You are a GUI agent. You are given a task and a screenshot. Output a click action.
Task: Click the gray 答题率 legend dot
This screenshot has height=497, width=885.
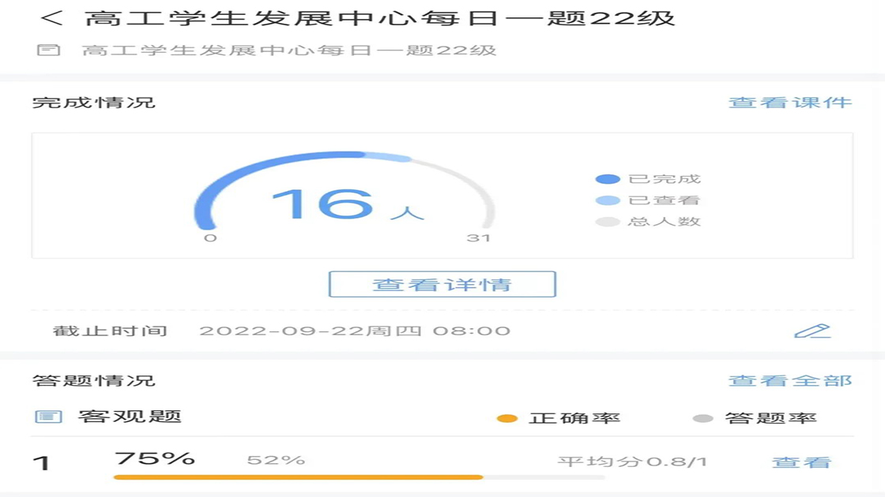pyautogui.click(x=702, y=418)
